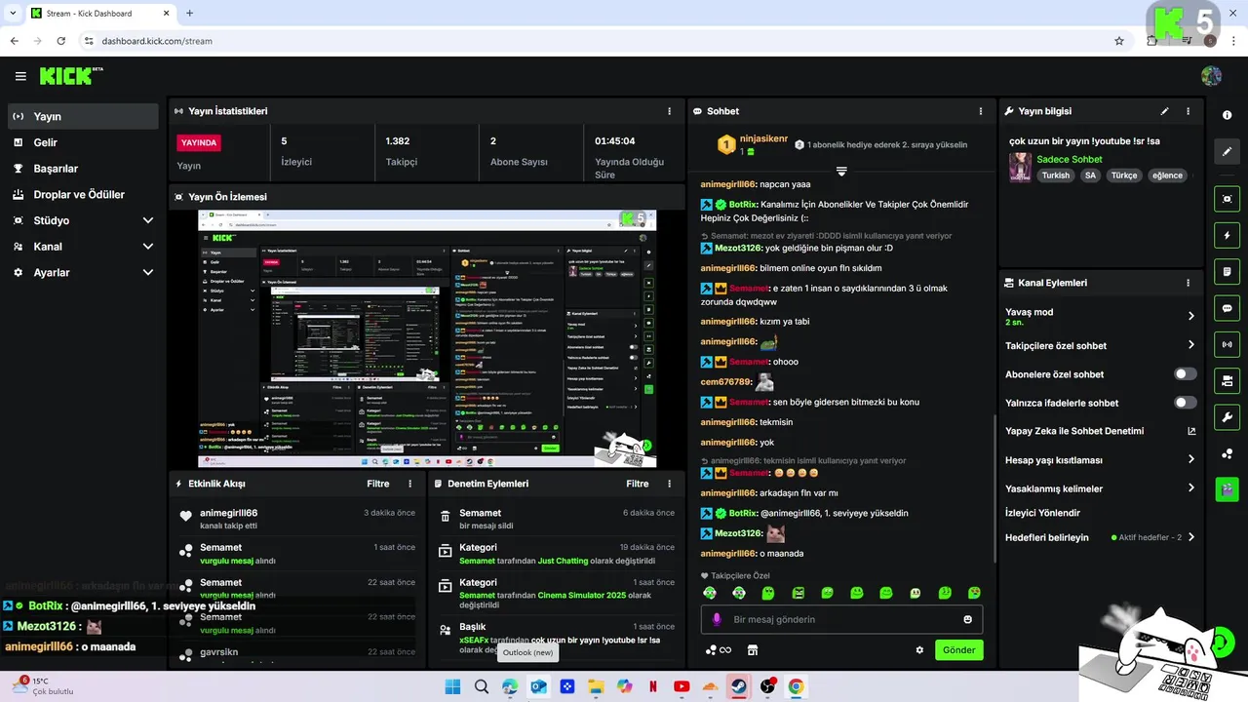The height and width of the screenshot is (702, 1248).
Task: Go to Başarılar in the sidebar
Action: tap(83, 169)
